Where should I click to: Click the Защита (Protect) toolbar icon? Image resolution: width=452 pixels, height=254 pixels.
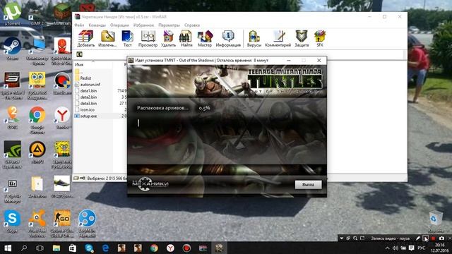[x=302, y=39]
